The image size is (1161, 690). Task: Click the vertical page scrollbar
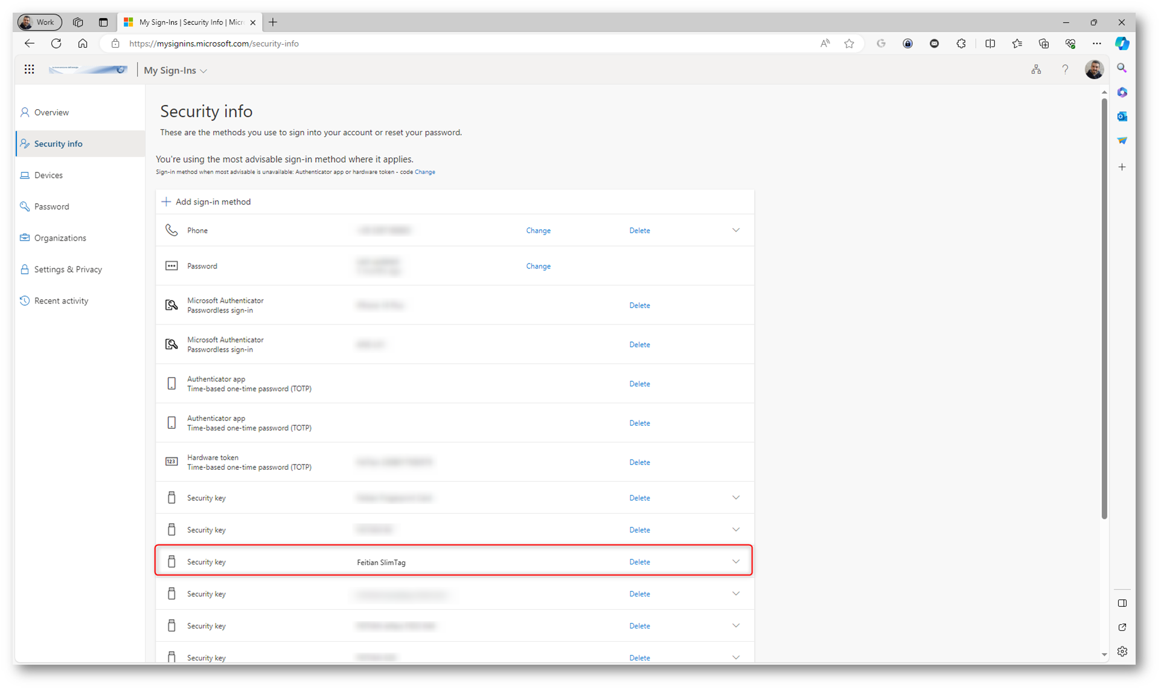[1104, 308]
